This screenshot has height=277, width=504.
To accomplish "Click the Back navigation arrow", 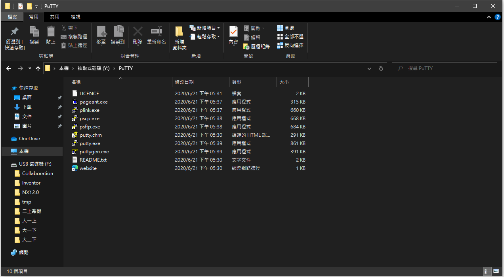I will coord(9,68).
